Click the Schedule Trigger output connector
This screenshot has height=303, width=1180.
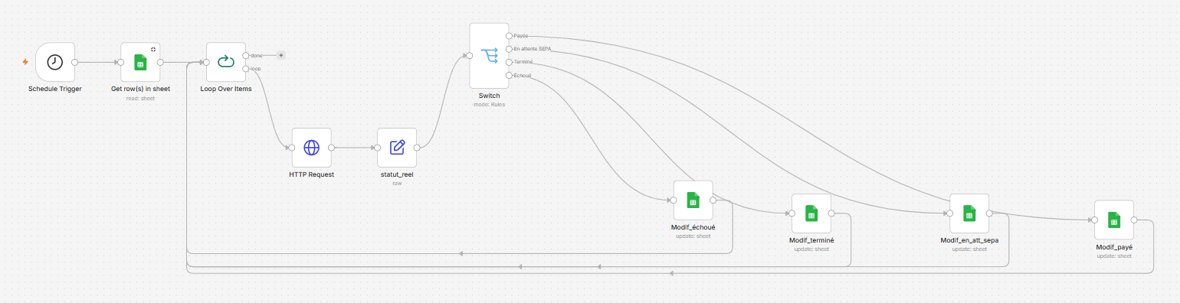pos(75,62)
